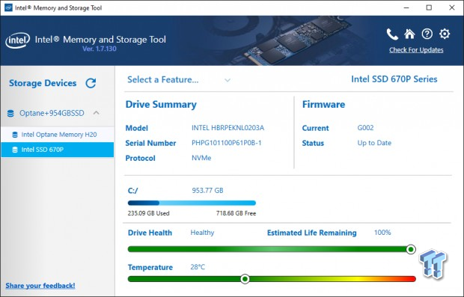Refresh the Storage Devices list

tap(91, 83)
